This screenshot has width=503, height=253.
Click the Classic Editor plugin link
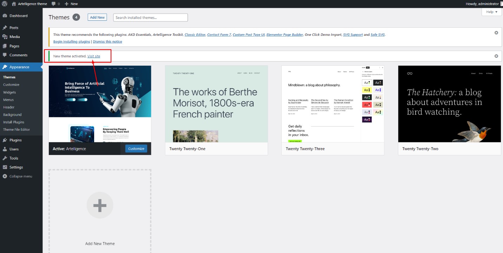click(x=195, y=35)
